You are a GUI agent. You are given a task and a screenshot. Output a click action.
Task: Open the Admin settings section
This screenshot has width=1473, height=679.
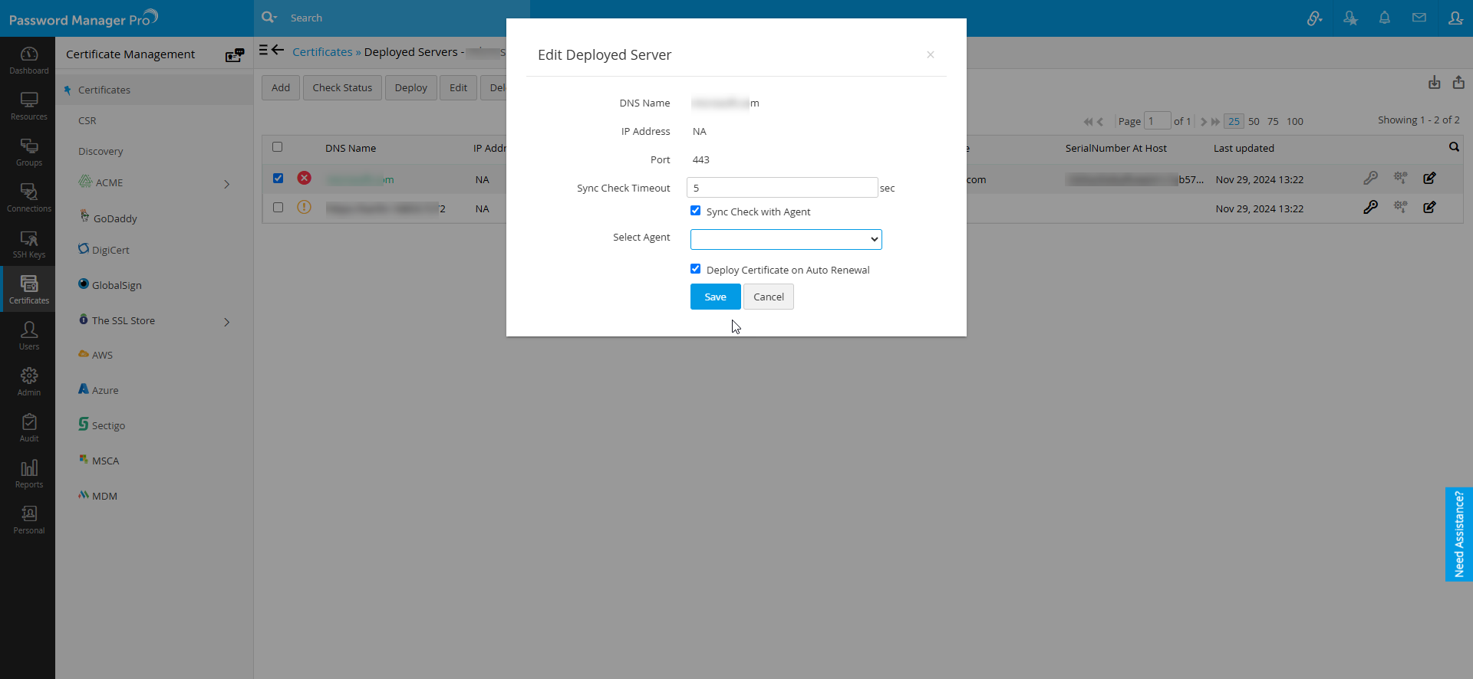click(28, 382)
